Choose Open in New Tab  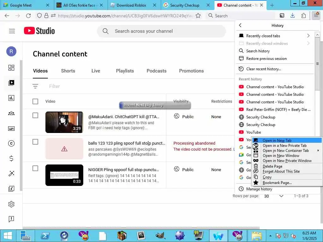pos(287,140)
